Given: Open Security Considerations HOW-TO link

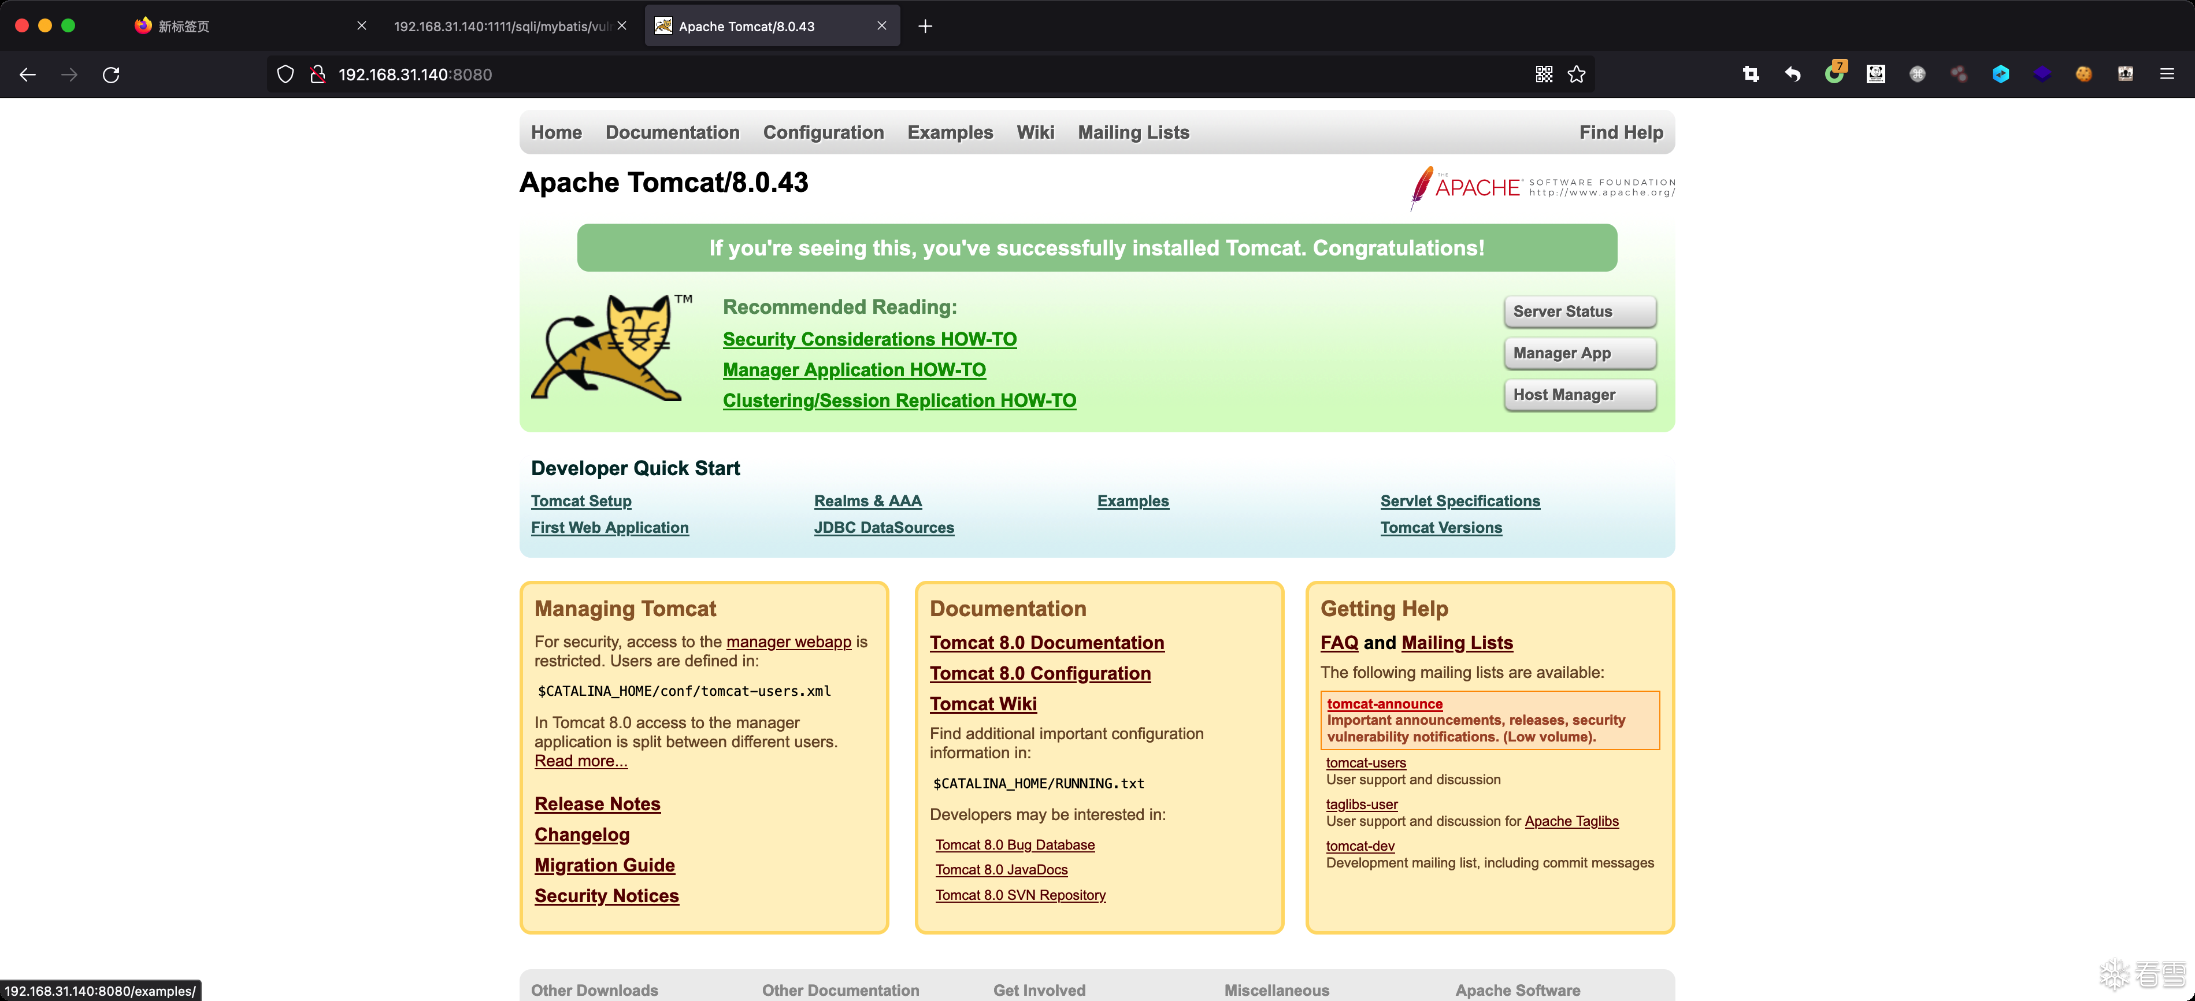Looking at the screenshot, I should point(869,339).
